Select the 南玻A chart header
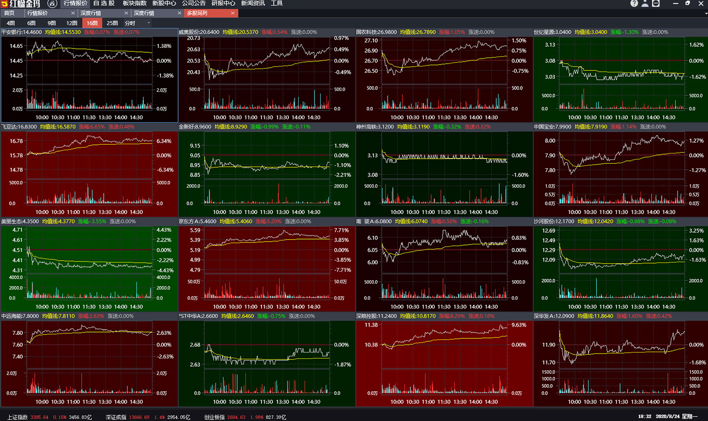The height and width of the screenshot is (421, 708). [x=444, y=221]
